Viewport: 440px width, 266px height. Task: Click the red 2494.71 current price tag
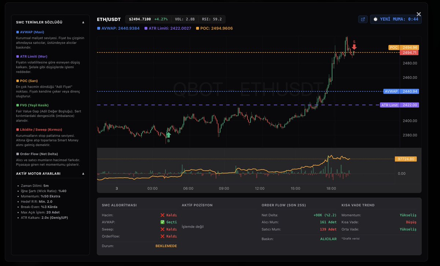pos(409,53)
